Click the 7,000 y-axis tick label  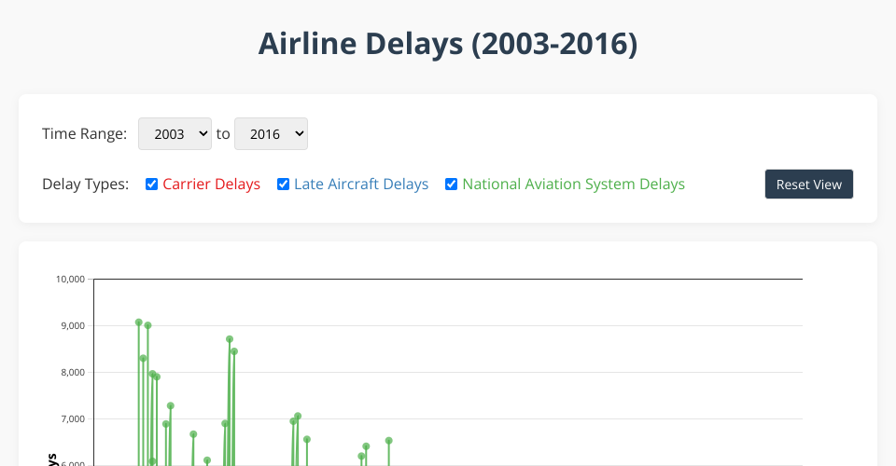(x=74, y=418)
